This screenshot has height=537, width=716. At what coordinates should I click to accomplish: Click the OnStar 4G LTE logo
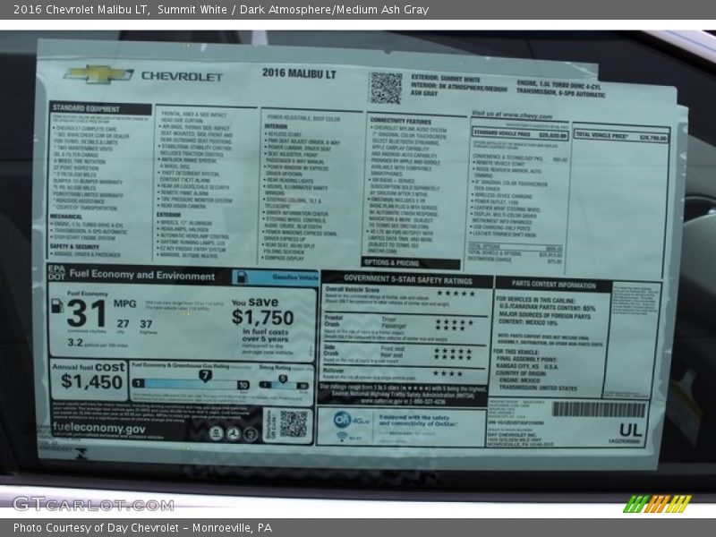351,420
